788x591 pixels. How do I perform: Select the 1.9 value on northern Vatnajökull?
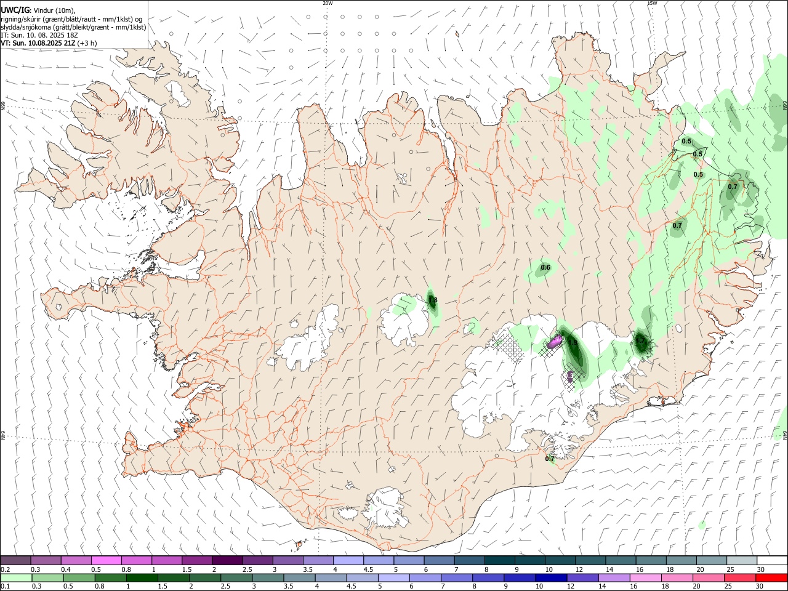click(x=573, y=343)
